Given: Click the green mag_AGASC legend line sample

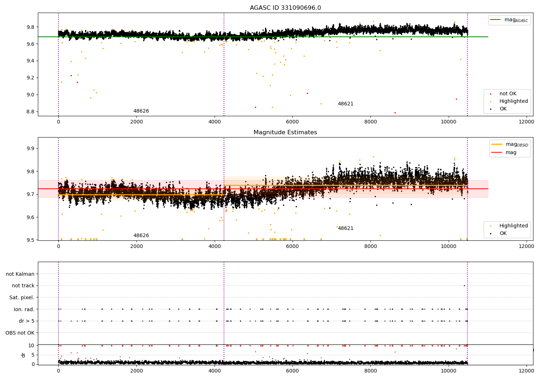Looking at the screenshot, I should click(496, 20).
